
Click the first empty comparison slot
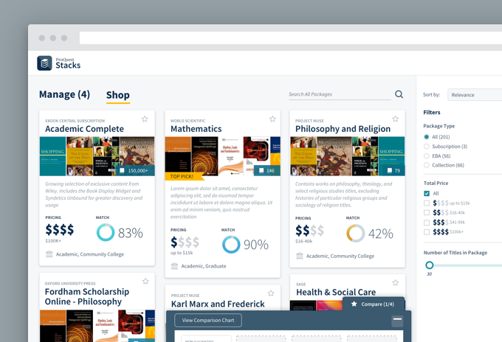[261, 339]
